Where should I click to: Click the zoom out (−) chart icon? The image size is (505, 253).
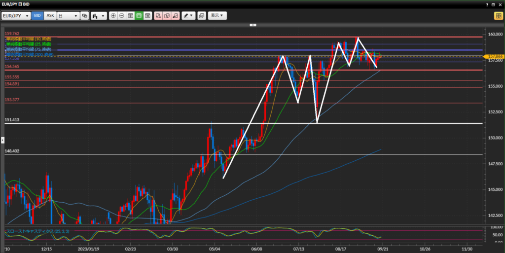tap(122, 16)
